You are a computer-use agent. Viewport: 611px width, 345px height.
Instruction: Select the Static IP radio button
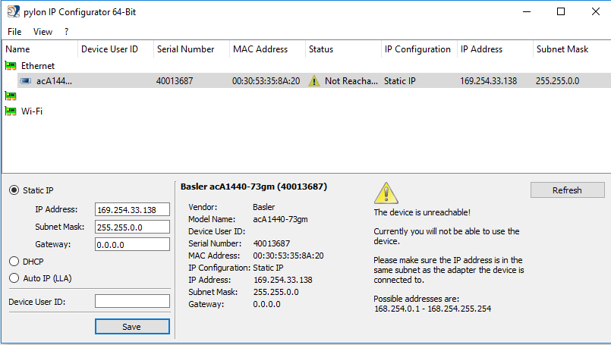pos(14,190)
